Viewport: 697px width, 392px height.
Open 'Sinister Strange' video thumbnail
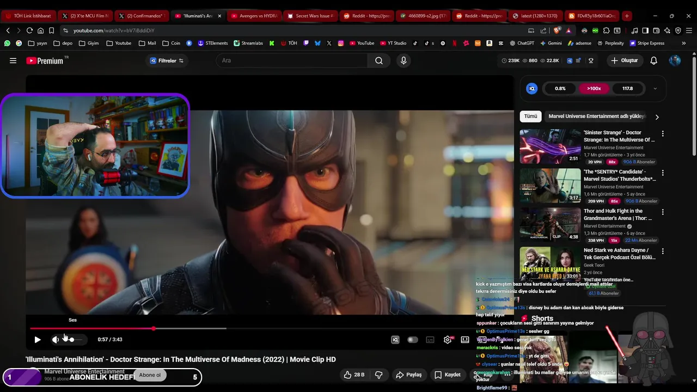click(x=550, y=146)
